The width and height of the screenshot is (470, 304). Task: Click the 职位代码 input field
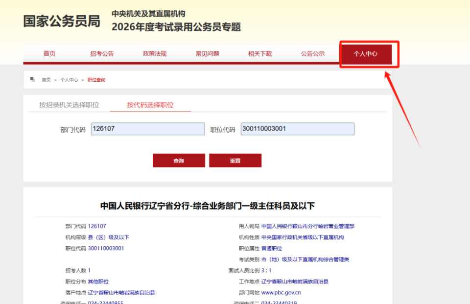pos(297,129)
